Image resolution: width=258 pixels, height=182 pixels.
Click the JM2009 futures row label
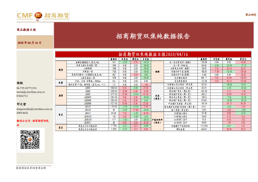[88, 103]
